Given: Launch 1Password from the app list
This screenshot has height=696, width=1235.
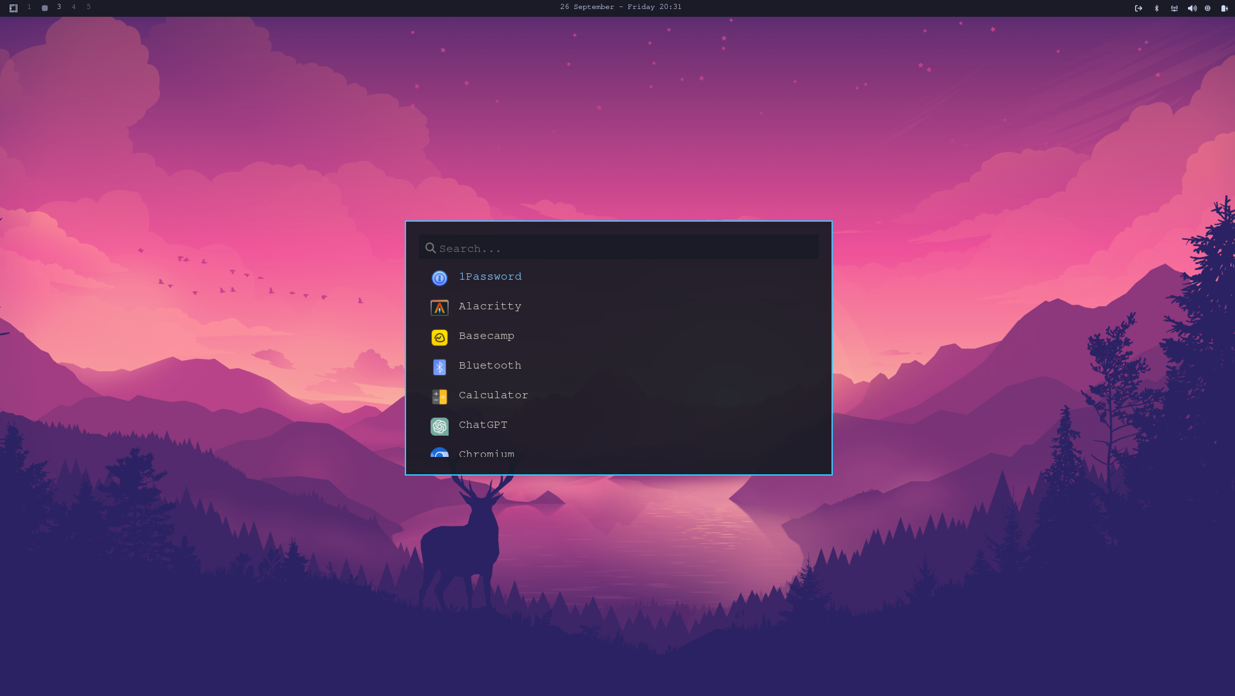Looking at the screenshot, I should click(x=490, y=277).
